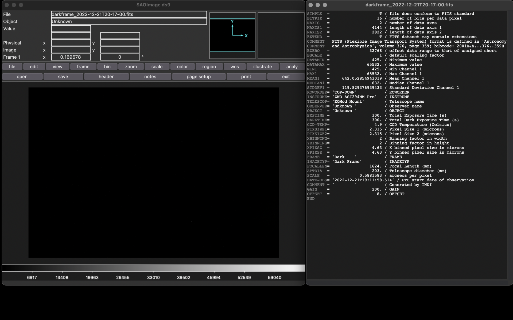Screen dimensions: 513x320
Task: Close the header window
Action: [310, 5]
